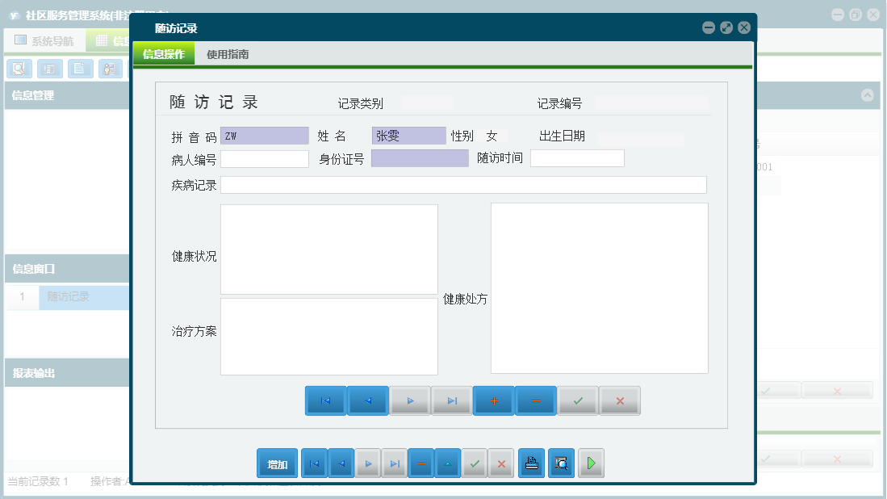This screenshot has width=887, height=499.
Task: Click the 增加 button
Action: (277, 463)
